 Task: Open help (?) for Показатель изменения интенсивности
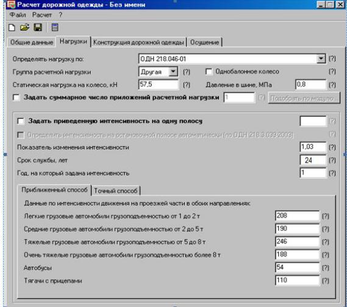click(x=332, y=147)
